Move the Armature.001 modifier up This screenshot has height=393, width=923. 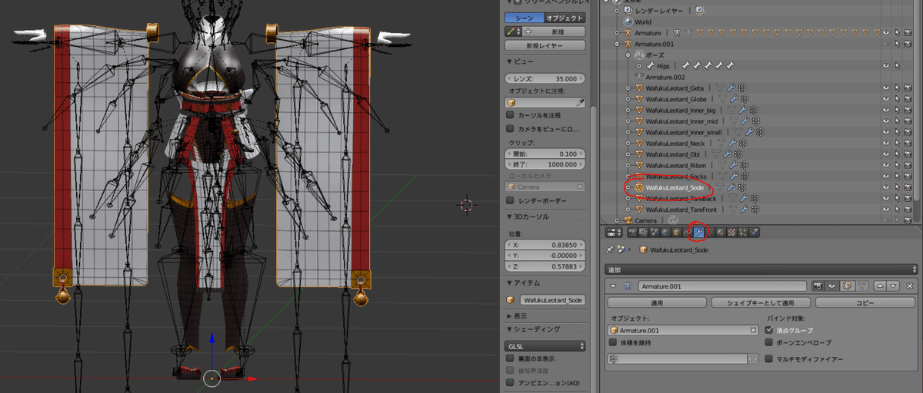(880, 286)
